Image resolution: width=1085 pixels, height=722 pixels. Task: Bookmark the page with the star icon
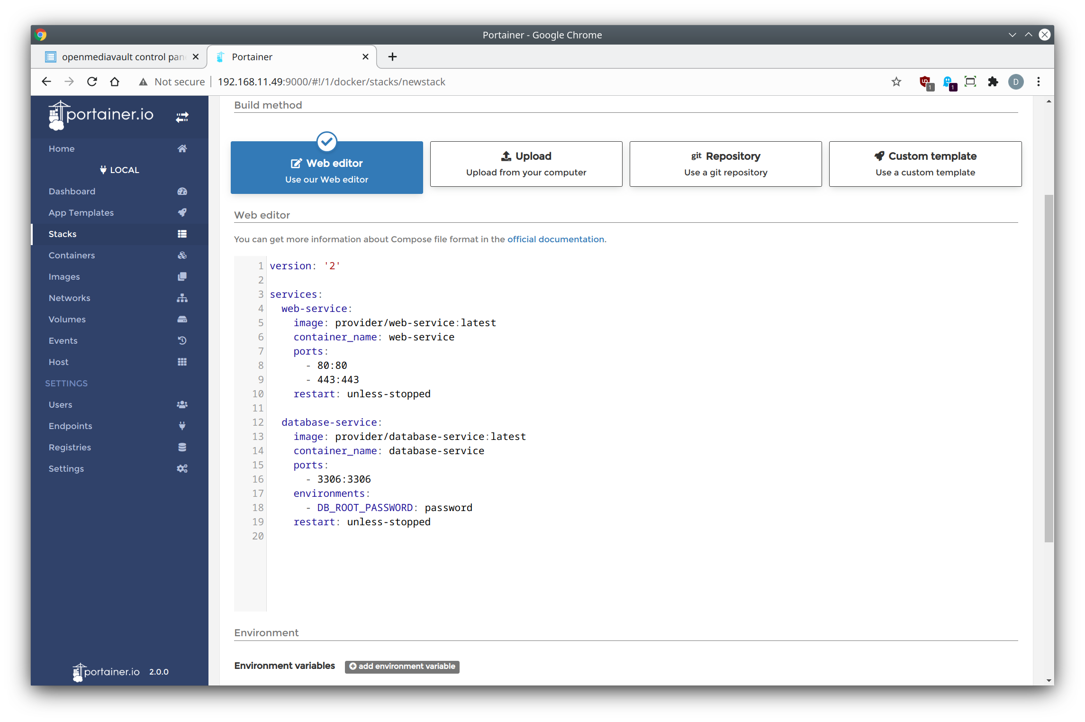pos(896,82)
